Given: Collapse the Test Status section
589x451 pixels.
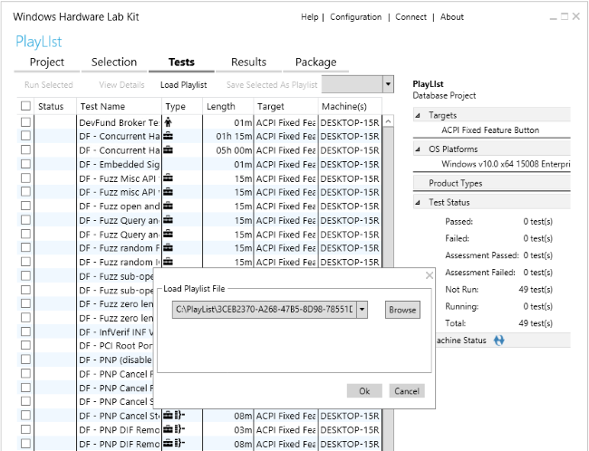Looking at the screenshot, I should coord(418,202).
